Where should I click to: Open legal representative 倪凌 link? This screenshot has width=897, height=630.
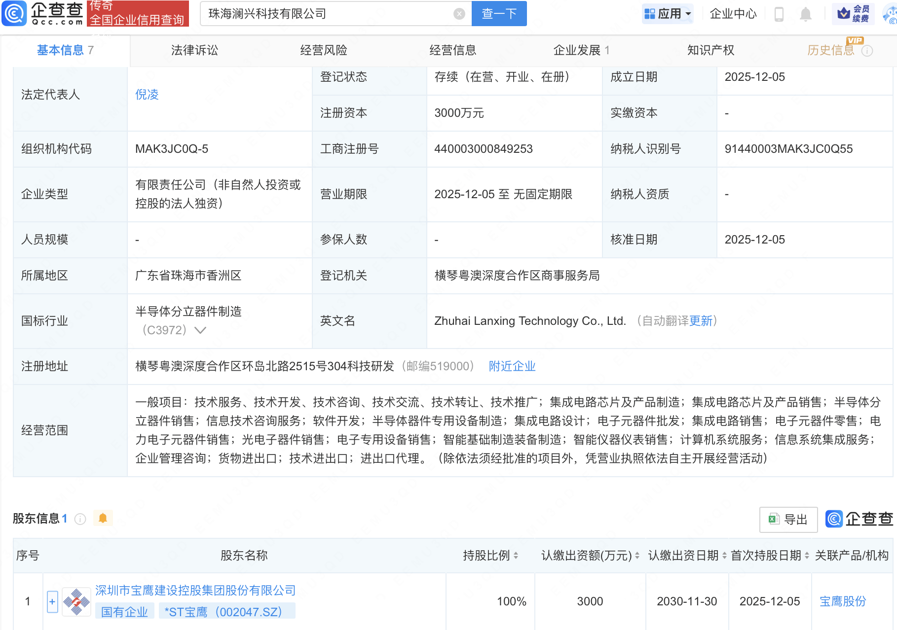click(x=147, y=95)
